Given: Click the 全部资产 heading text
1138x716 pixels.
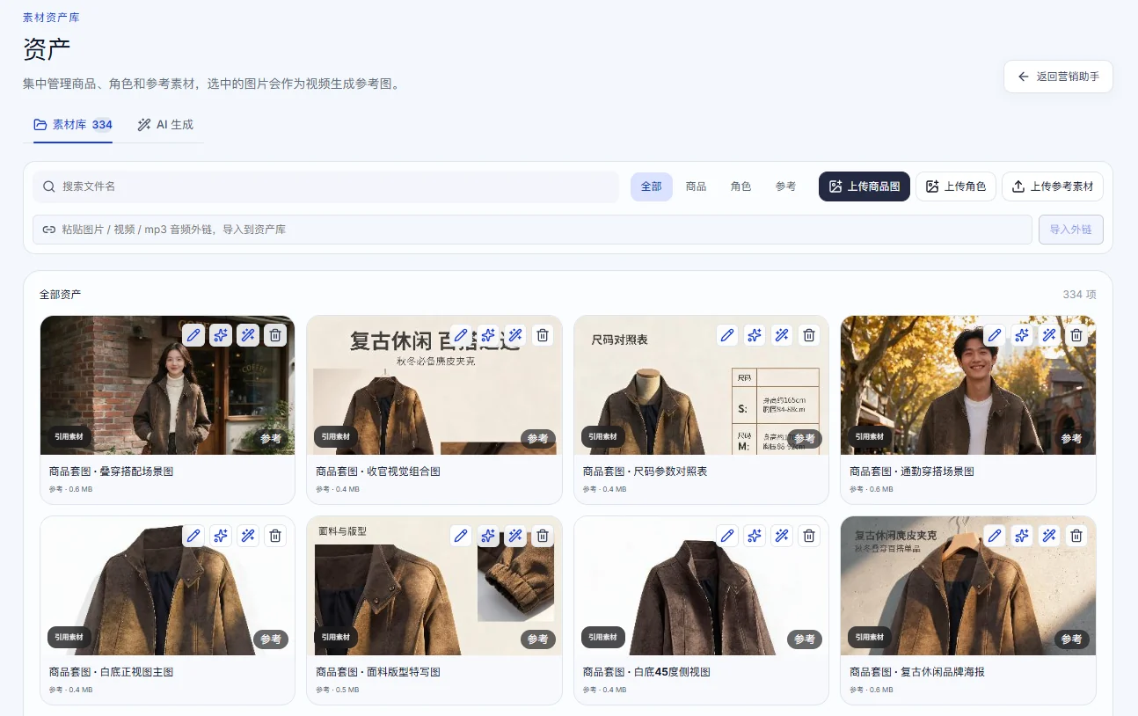Looking at the screenshot, I should 61,295.
